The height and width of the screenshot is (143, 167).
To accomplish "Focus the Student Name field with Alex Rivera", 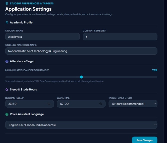I will (42, 37).
